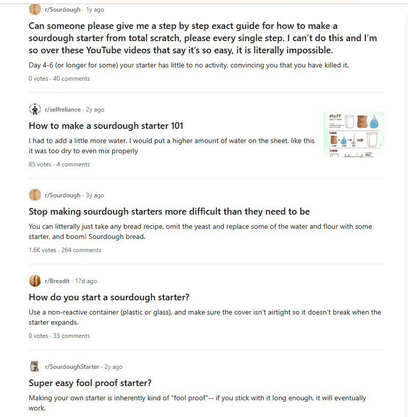The image size is (408, 417).
Task: Open r/Sourdough link on the 1y ago post
Action: click(x=62, y=10)
